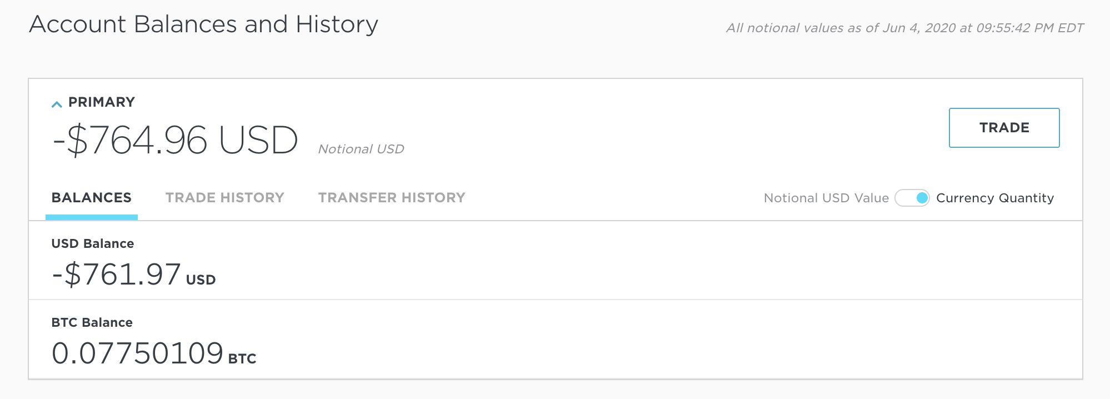Click the small USD unit beside -$761.97

[201, 280]
